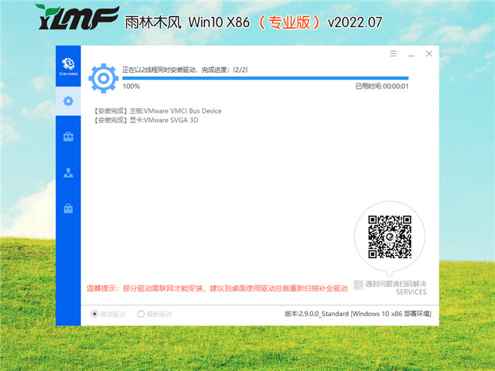Close the driver installer window
495x371 pixels.
[x=428, y=53]
